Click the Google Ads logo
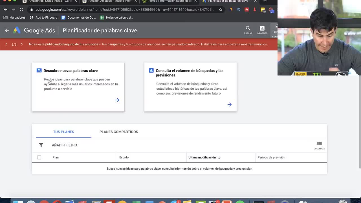 [x=34, y=30]
